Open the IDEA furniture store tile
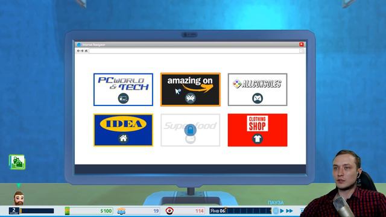386x217 pixels. [123, 130]
